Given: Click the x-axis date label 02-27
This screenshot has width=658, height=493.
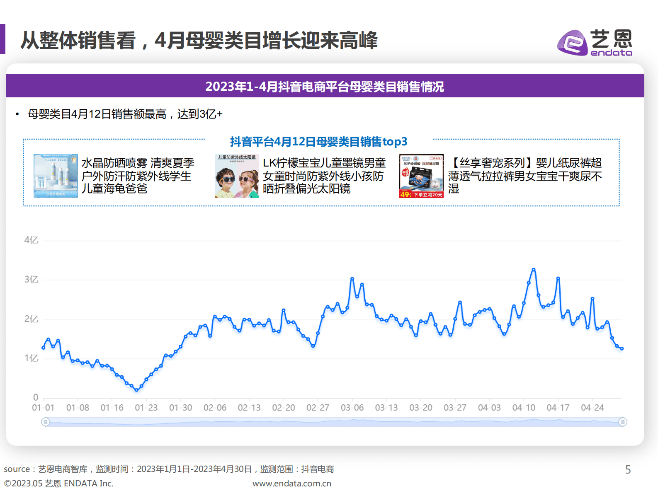Looking at the screenshot, I should [318, 408].
